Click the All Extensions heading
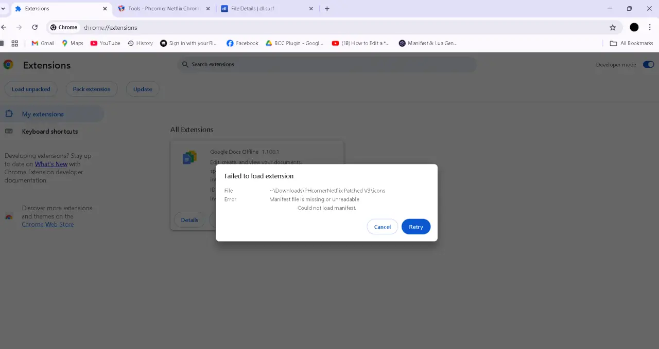Image resolution: width=659 pixels, height=349 pixels. click(192, 130)
